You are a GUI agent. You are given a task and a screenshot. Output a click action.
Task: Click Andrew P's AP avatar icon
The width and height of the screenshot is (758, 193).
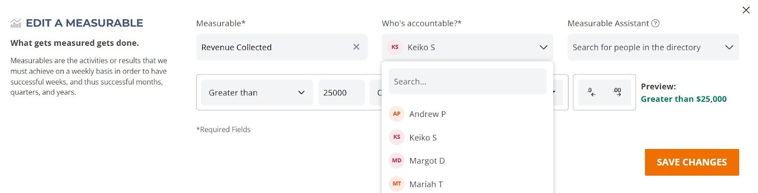(397, 114)
